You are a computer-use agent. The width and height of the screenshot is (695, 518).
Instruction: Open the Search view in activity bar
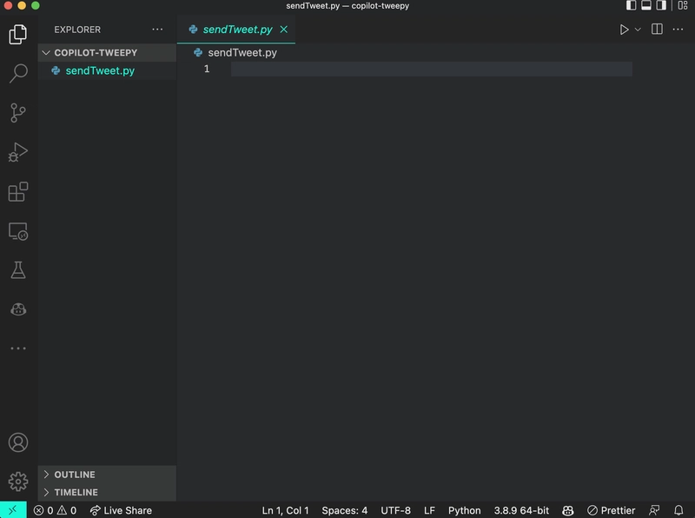pyautogui.click(x=18, y=73)
